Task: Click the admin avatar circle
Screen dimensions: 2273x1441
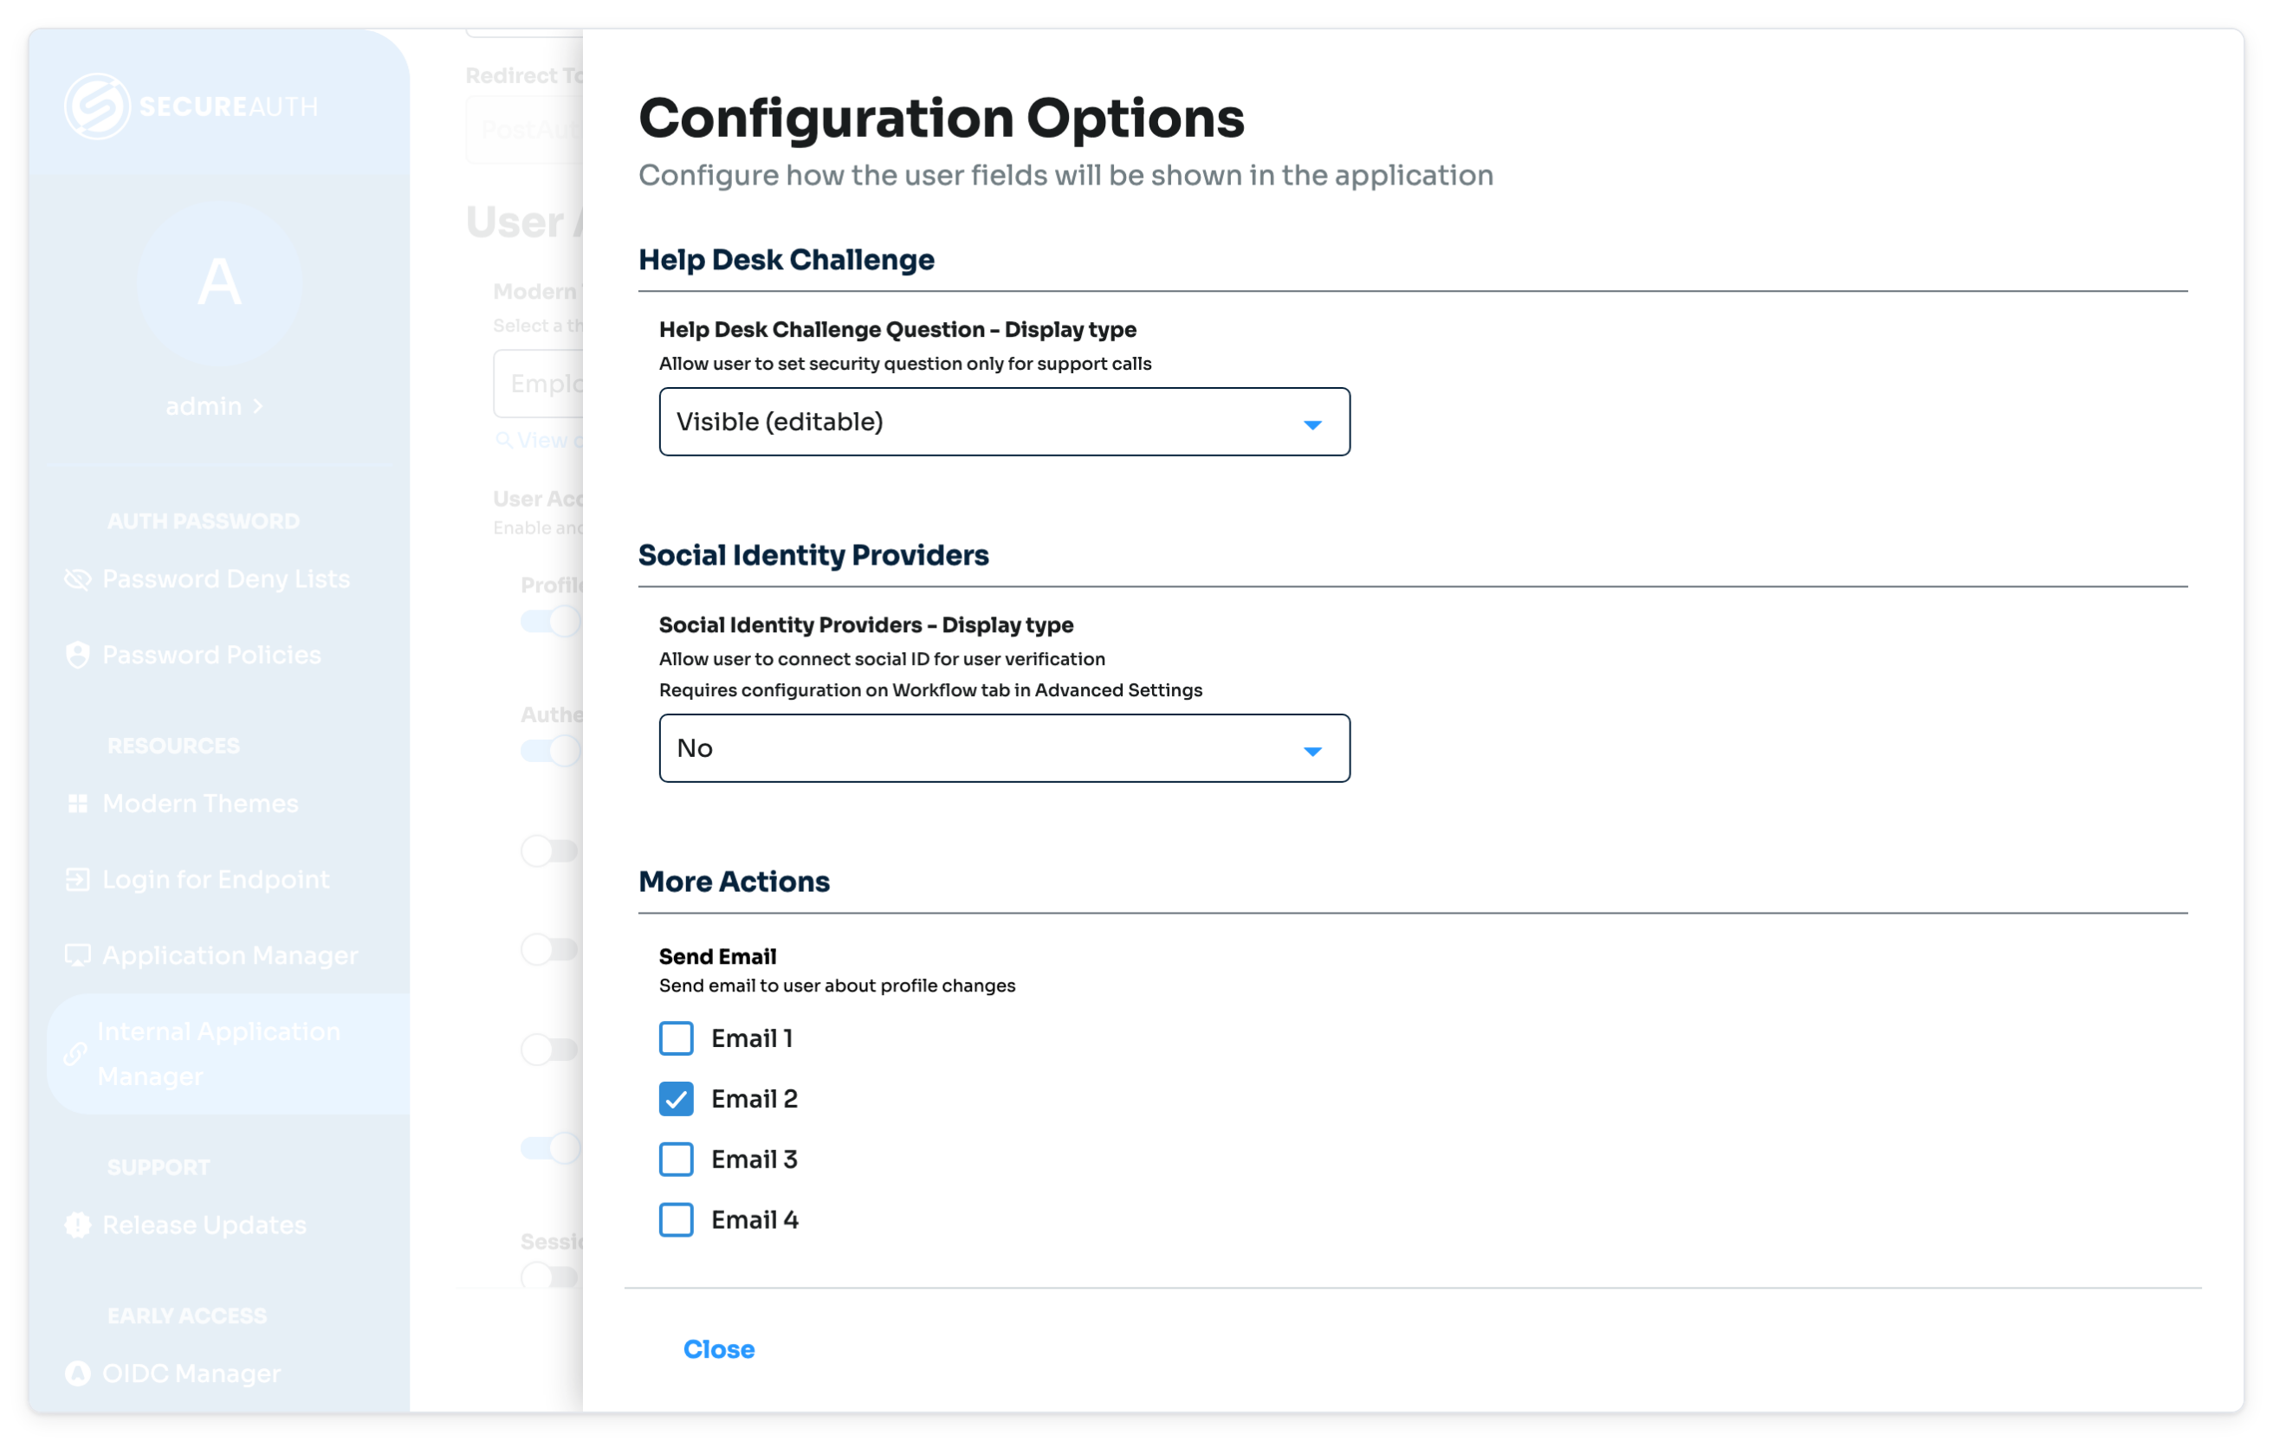Action: 219,282
